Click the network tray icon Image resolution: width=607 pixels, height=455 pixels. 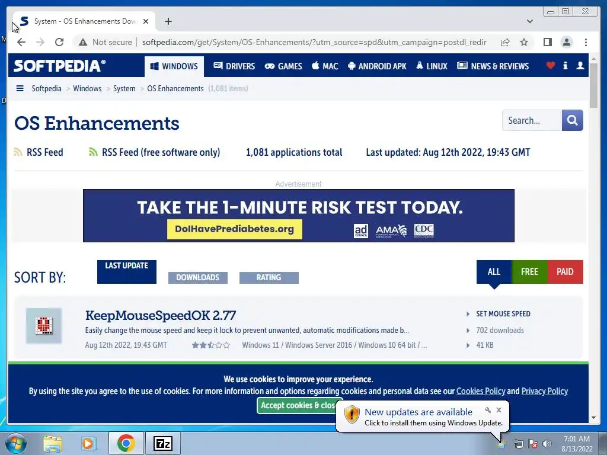518,444
